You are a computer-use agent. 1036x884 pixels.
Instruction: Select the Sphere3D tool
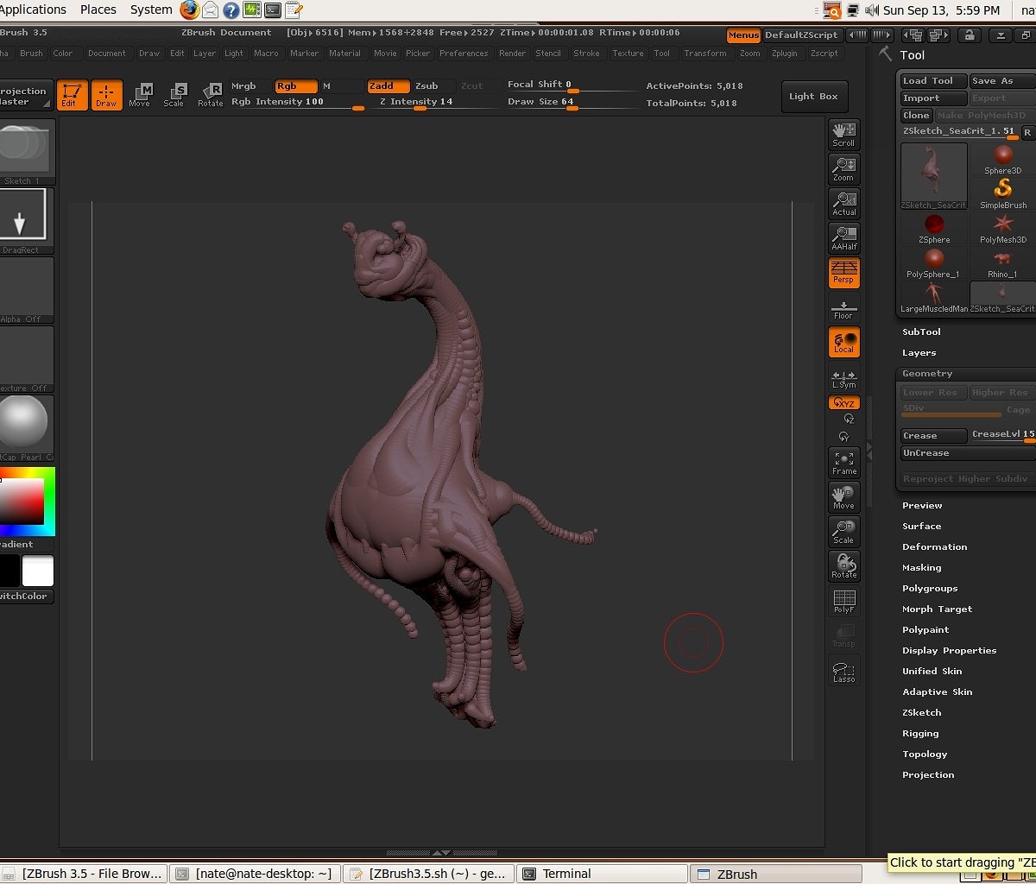tap(1002, 160)
